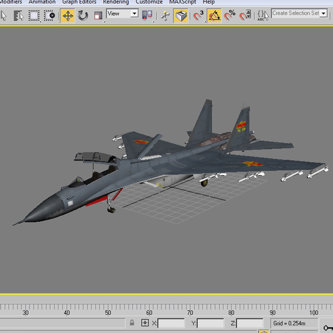Activate Select and Scale tool
The height and width of the screenshot is (333, 333).
tap(98, 16)
